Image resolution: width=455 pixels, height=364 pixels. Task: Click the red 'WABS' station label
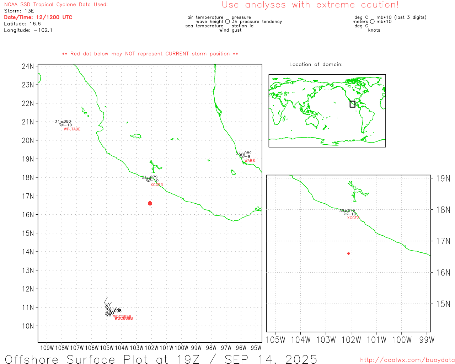(250, 161)
